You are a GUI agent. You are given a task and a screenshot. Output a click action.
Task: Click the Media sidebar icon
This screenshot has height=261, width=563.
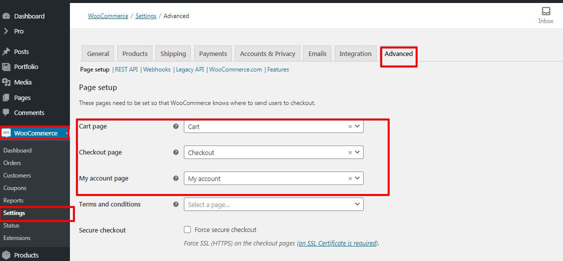pos(6,82)
